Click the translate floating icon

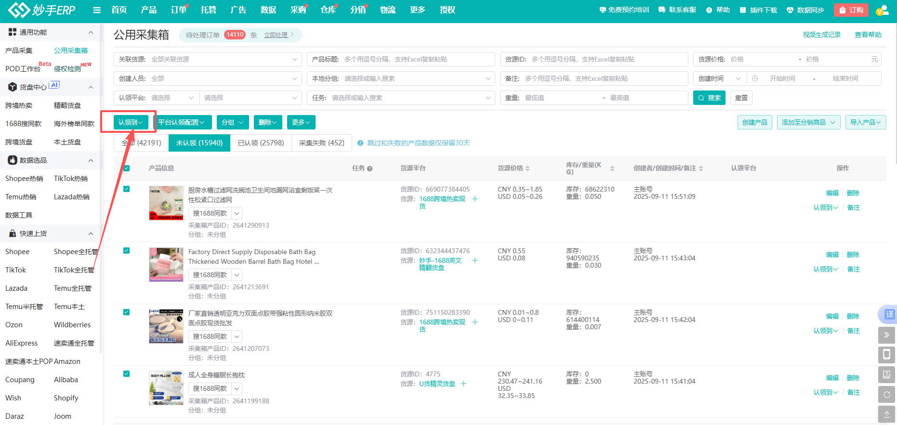coord(889,314)
